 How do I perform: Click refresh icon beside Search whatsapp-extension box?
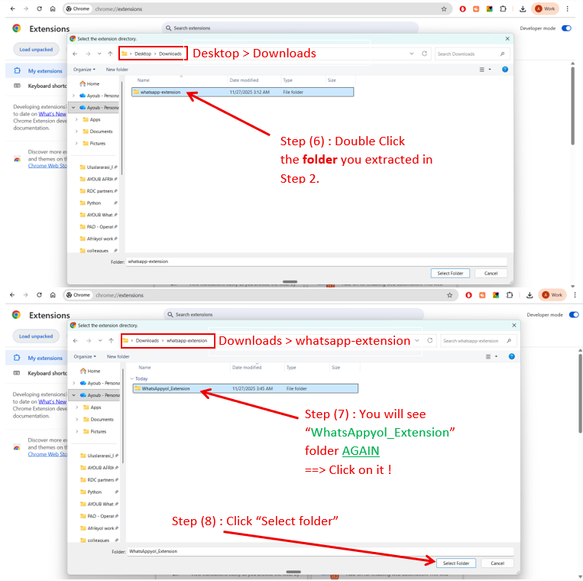(x=432, y=341)
